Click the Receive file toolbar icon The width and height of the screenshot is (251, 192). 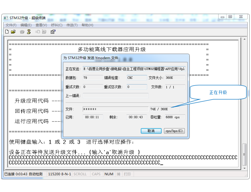coord(44,32)
